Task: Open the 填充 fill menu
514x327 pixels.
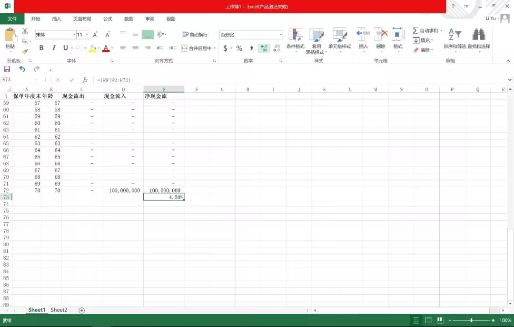Action: tap(423, 40)
